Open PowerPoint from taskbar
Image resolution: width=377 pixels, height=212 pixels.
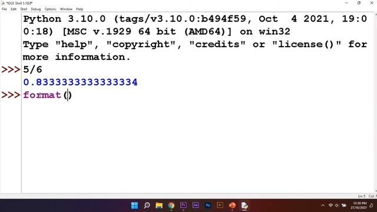click(x=232, y=206)
